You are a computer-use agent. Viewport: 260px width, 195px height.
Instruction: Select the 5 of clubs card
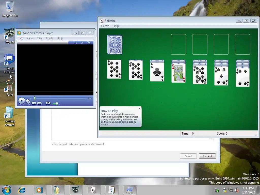point(221,76)
